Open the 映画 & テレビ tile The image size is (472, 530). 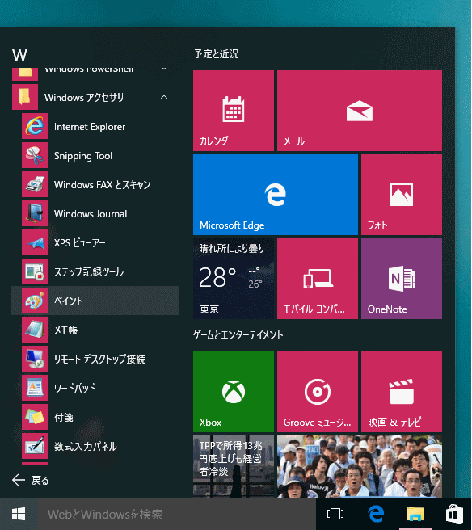coord(402,392)
